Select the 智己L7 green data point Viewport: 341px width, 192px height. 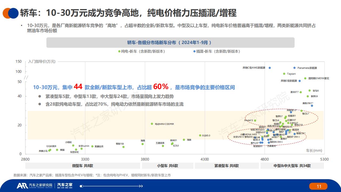pos(301,111)
